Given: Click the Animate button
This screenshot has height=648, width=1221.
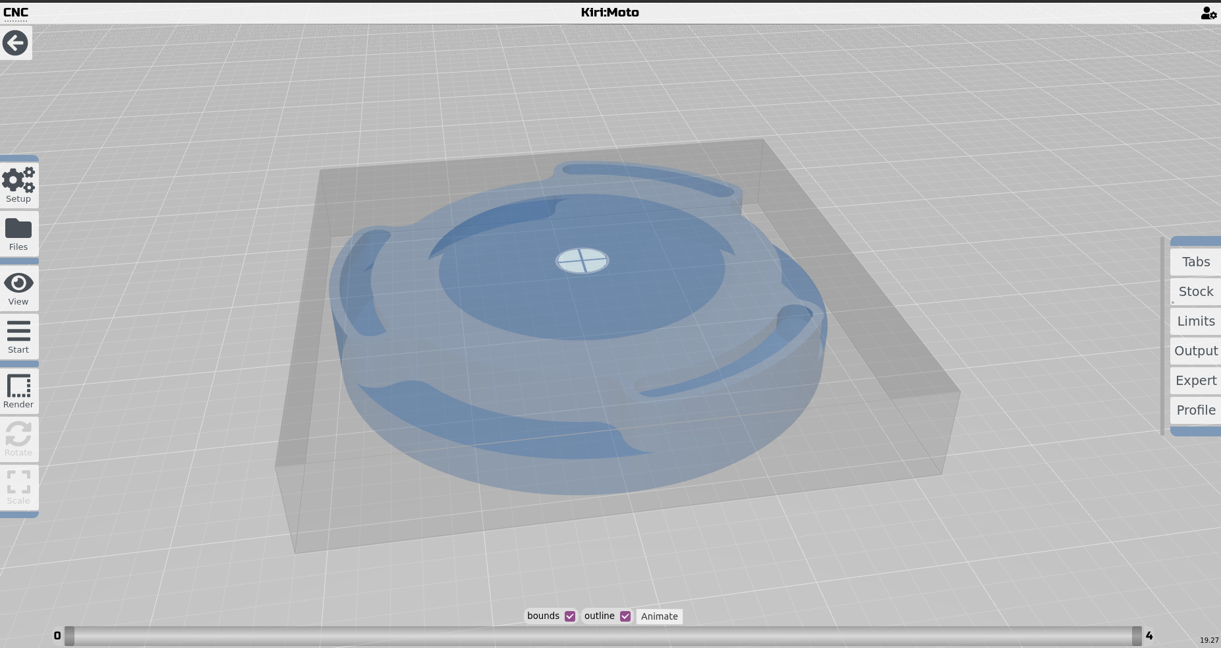Looking at the screenshot, I should (x=658, y=616).
